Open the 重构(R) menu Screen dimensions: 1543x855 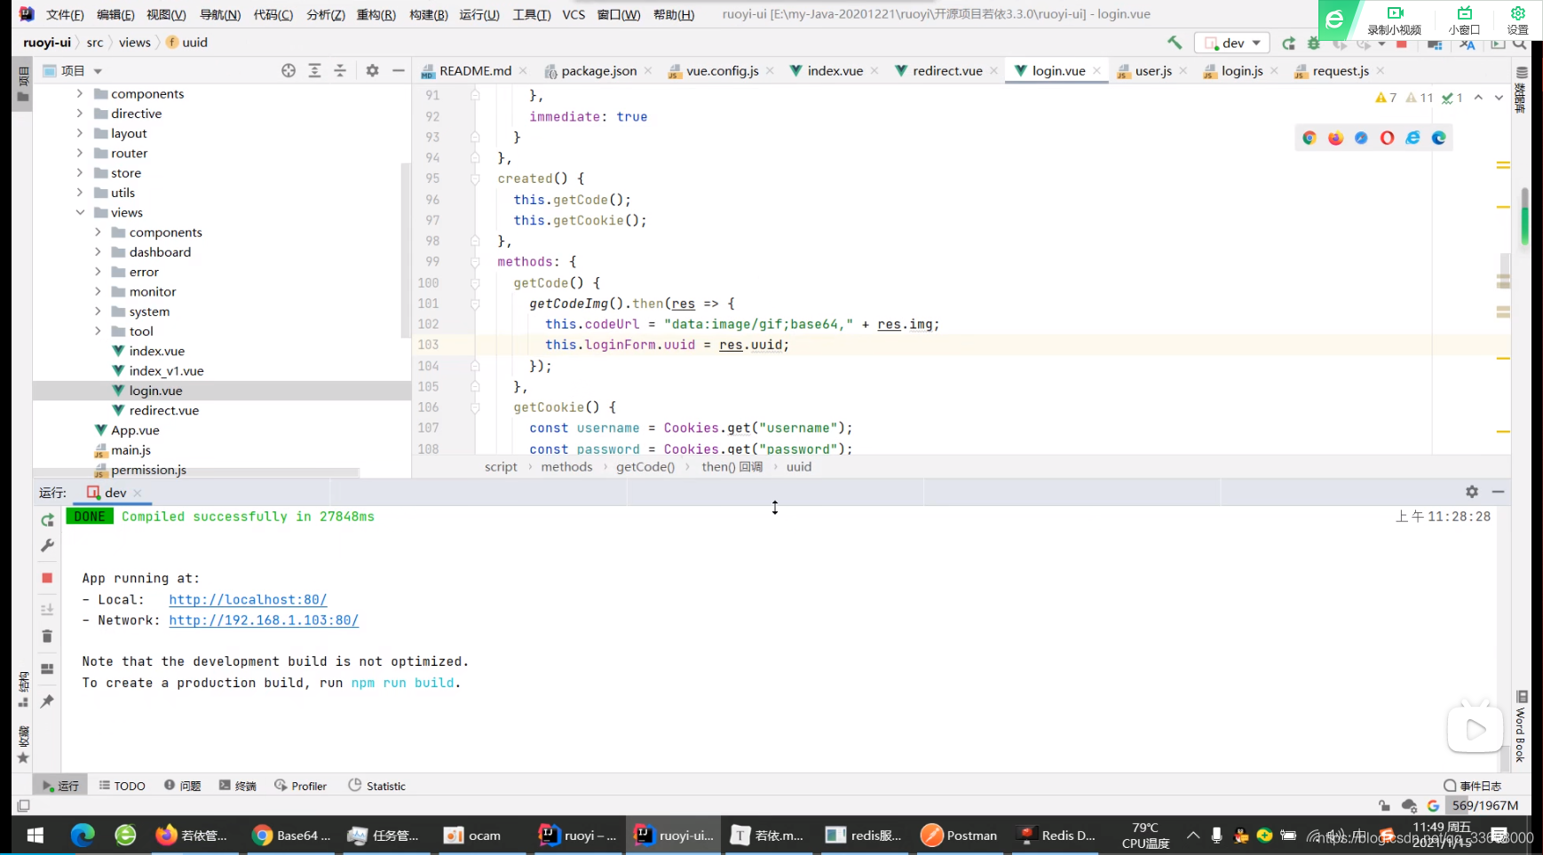376,14
